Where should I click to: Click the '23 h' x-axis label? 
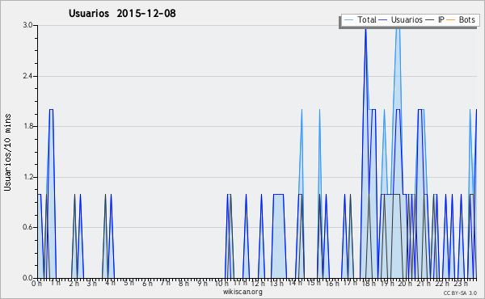coord(461,284)
